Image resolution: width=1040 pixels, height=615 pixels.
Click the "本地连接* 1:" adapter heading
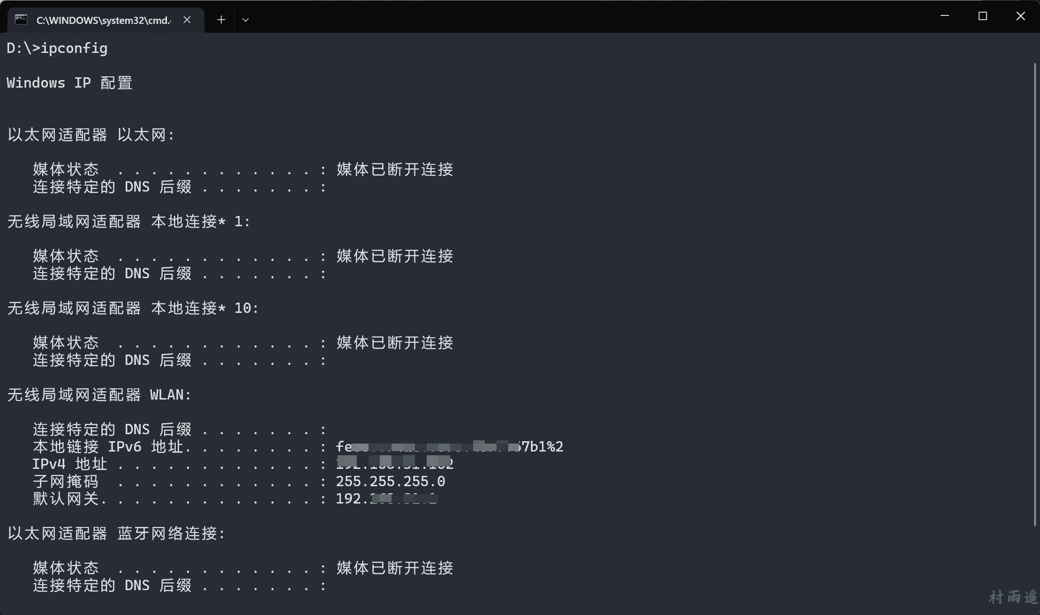click(201, 222)
